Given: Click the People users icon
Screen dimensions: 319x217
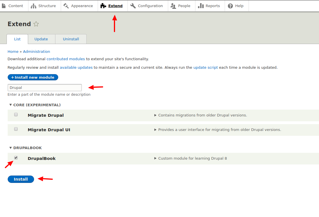Looking at the screenshot, I should pyautogui.click(x=173, y=6).
